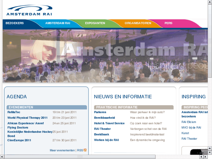Open the RSS feed icon
The image size is (212, 159).
[85, 150]
